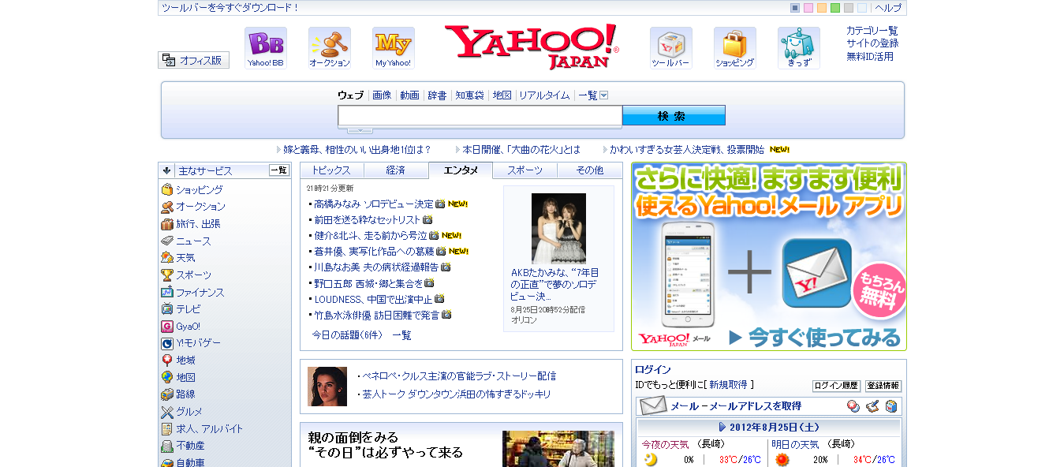
Task: Open the ログイン link
Action: pos(653,369)
